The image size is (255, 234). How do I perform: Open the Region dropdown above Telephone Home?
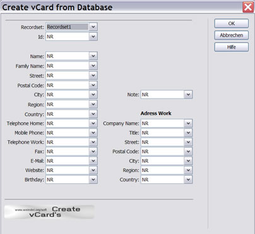71,104
